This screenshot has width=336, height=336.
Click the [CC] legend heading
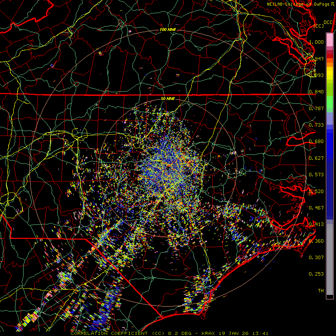pos(319,26)
